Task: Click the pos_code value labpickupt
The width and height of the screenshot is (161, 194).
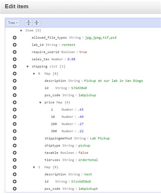Action: pos(88,189)
